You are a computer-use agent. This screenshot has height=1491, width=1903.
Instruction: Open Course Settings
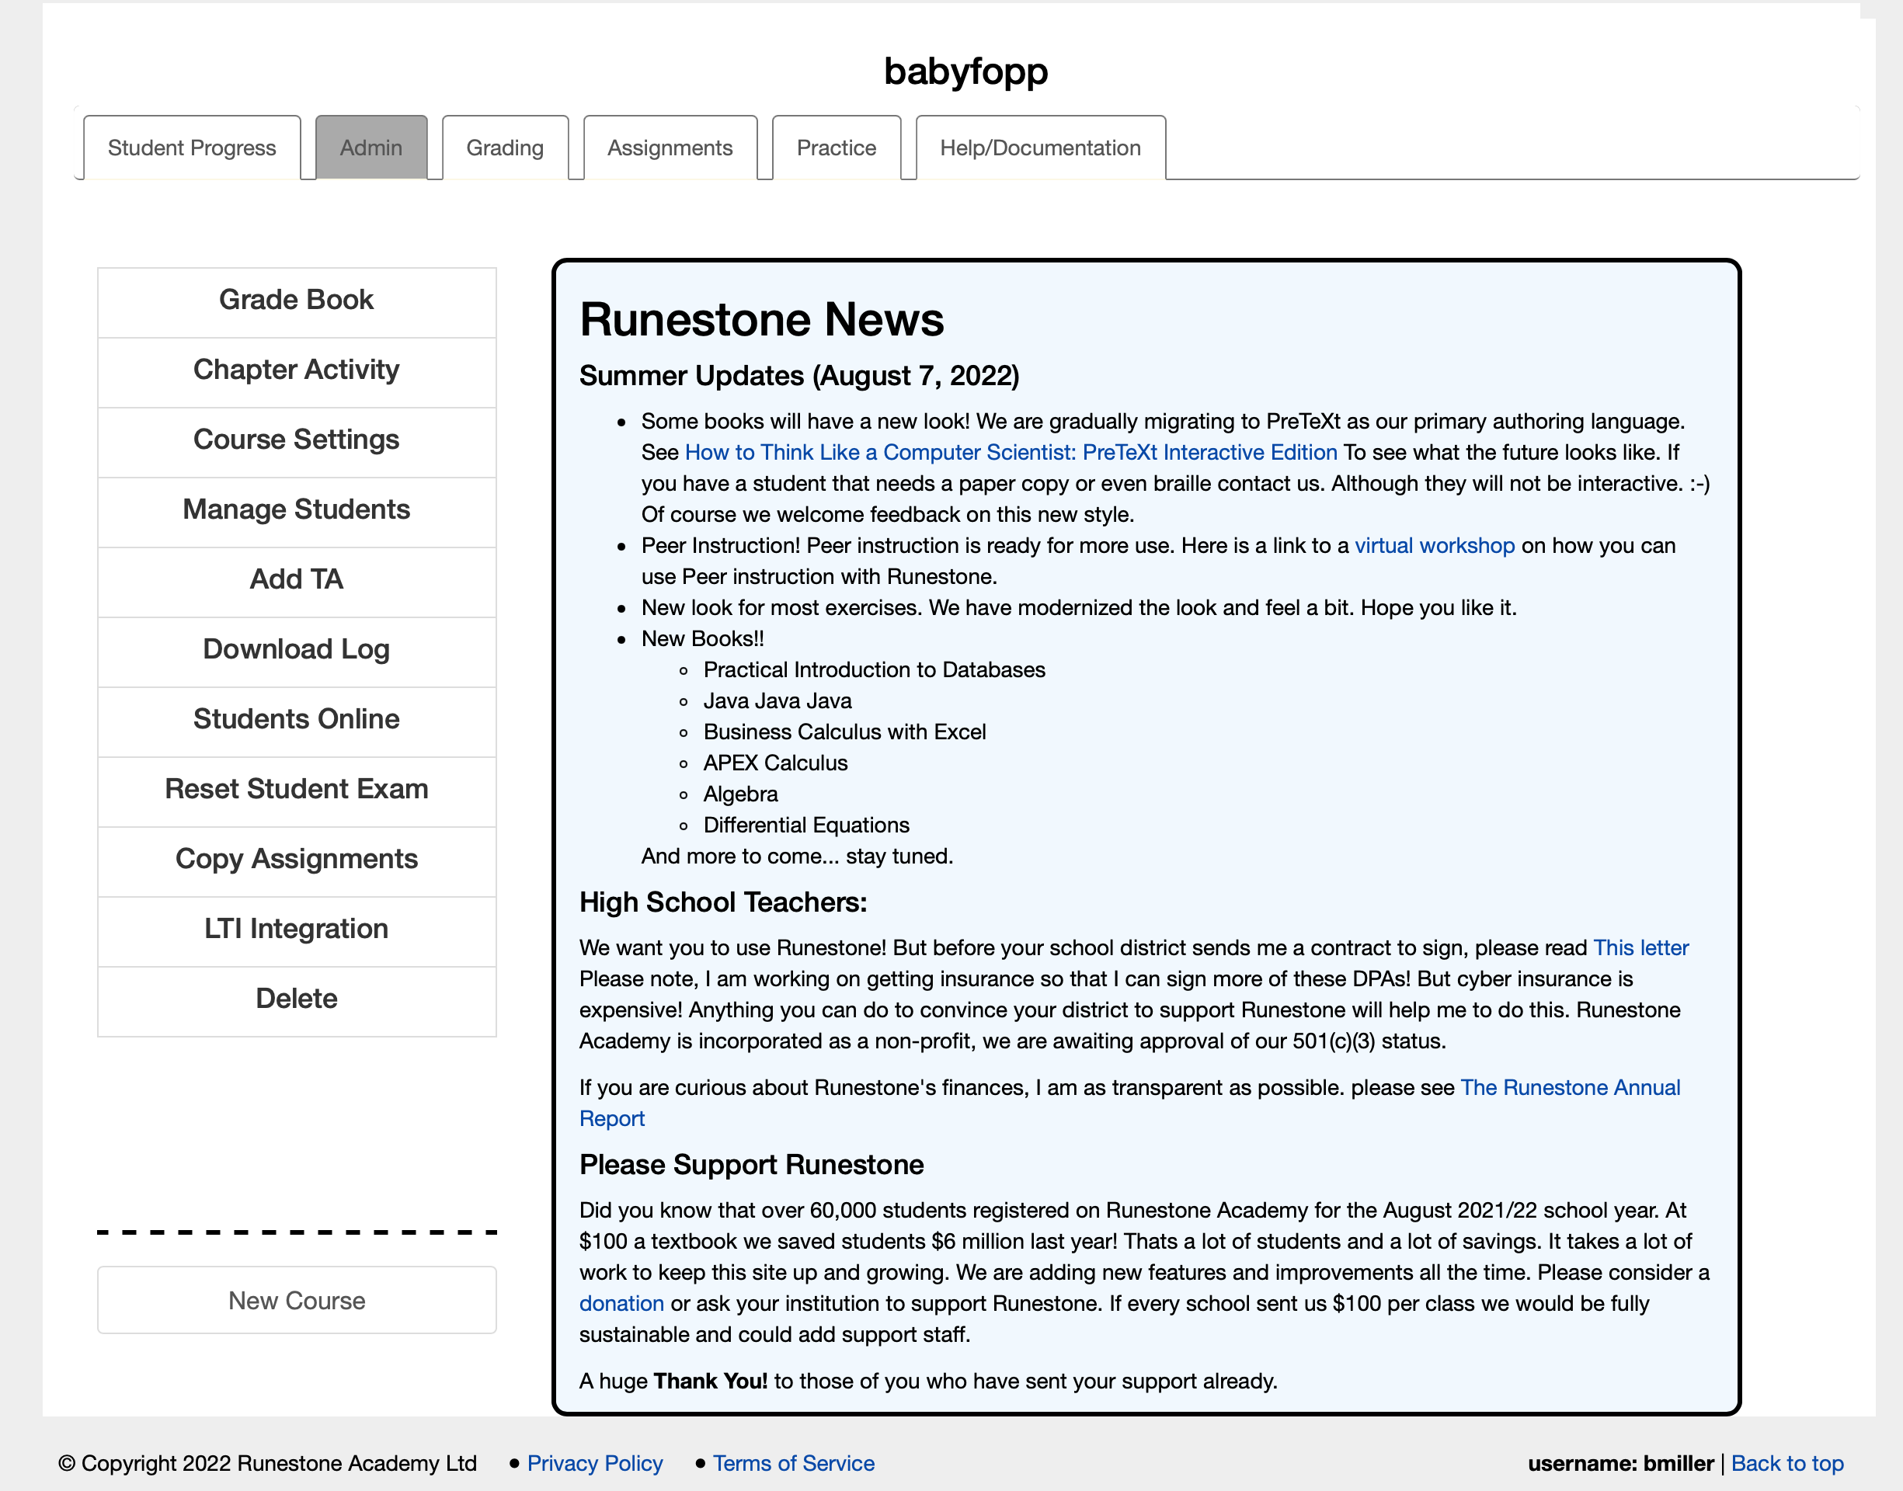tap(297, 441)
